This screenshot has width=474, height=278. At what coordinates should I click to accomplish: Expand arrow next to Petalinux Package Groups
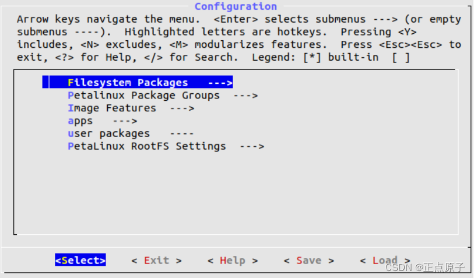(x=245, y=96)
